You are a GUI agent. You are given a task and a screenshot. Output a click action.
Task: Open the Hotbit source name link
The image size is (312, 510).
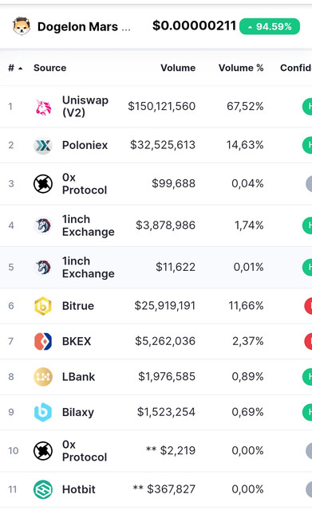(79, 489)
